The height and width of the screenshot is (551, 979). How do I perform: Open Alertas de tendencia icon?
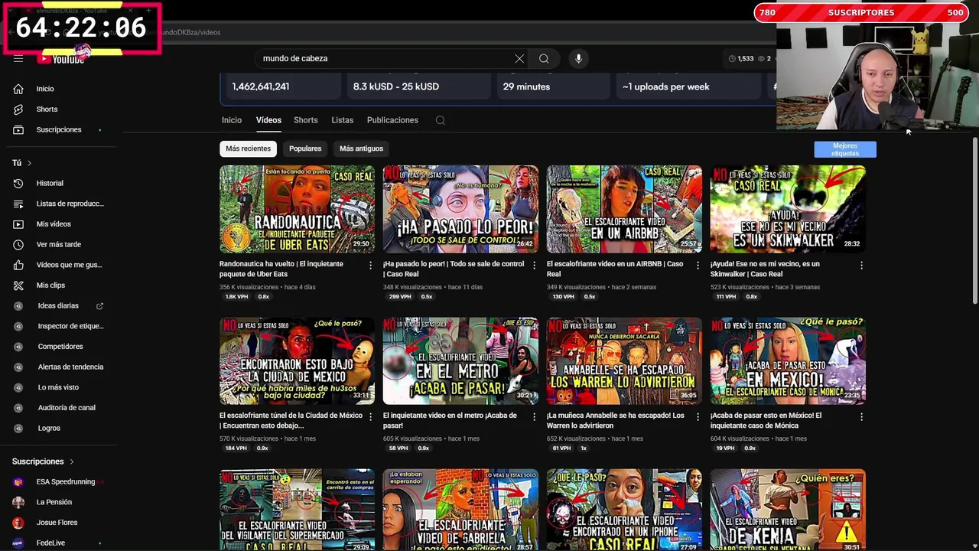(19, 367)
